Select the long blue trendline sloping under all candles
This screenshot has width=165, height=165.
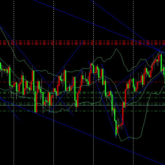(x=82, y=132)
